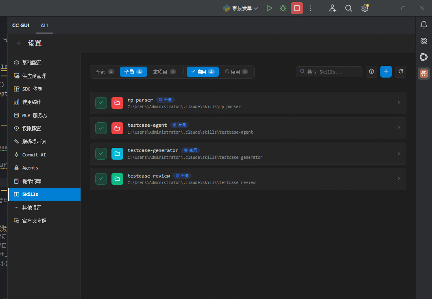Expand the testcase-review skill details
The image size is (432, 299).
(x=399, y=179)
